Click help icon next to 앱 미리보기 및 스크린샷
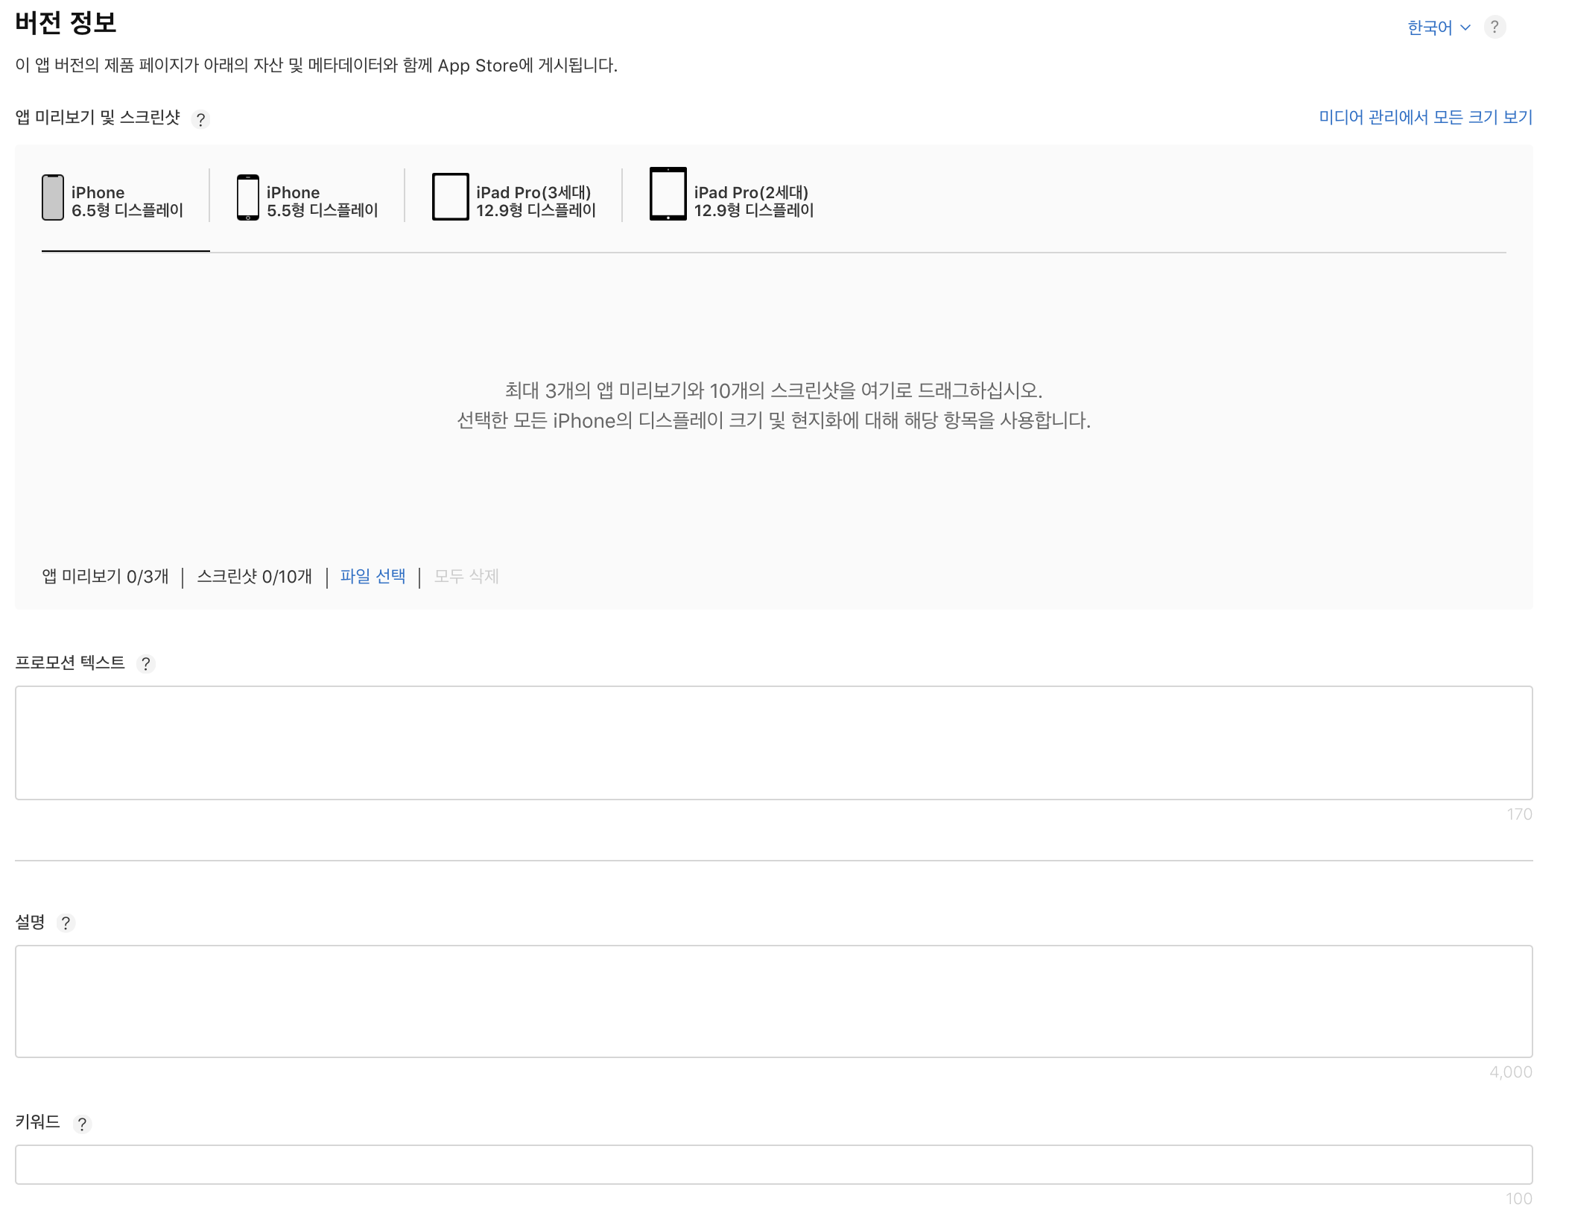 point(200,119)
